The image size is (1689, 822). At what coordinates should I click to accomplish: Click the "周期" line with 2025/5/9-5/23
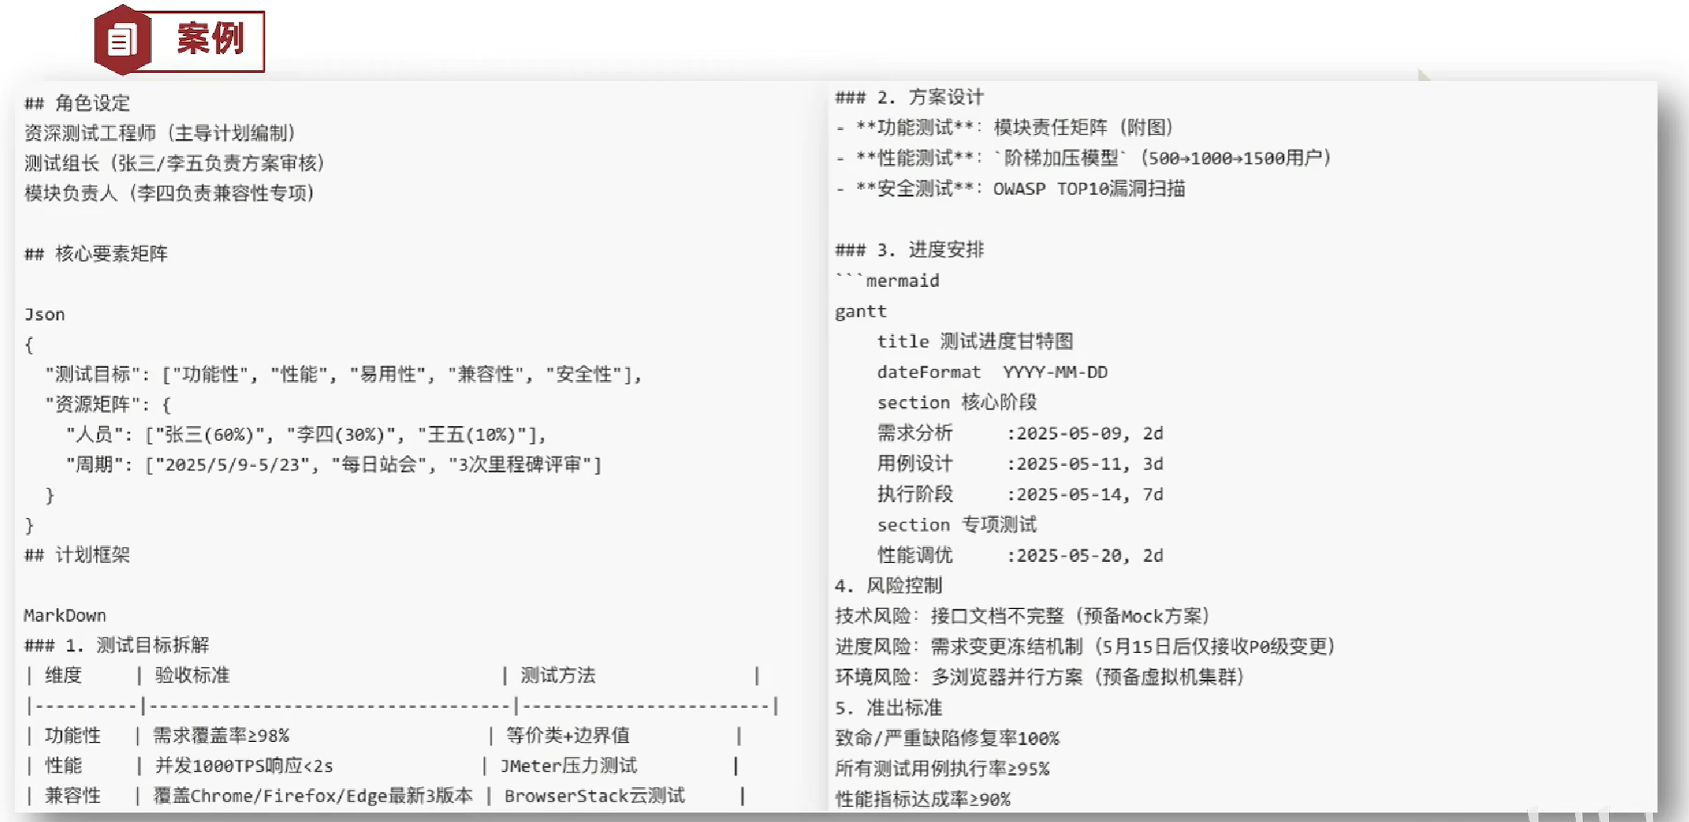[x=333, y=464]
